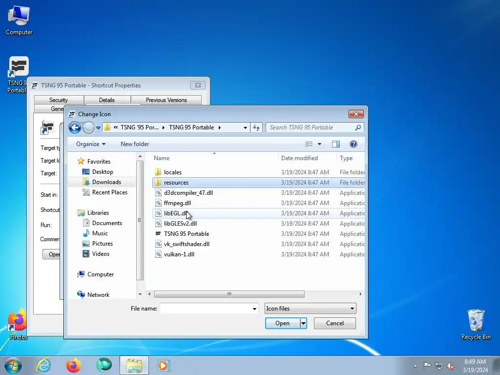
Task: Select Pictures library
Action: pyautogui.click(x=103, y=243)
